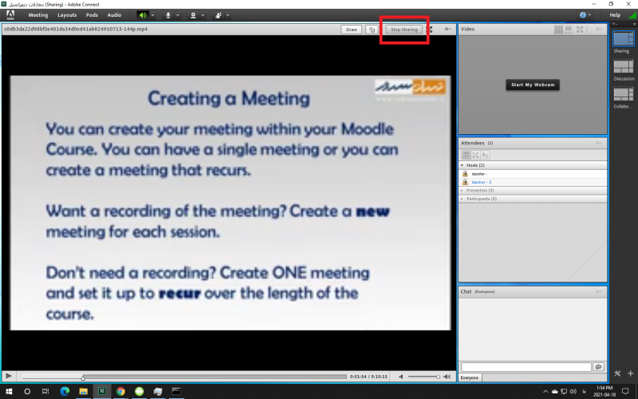Expand the Presenters group
Viewport: 638px width, 399px height.
[463, 190]
